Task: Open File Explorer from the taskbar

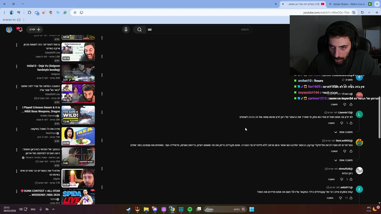Action: pos(146,209)
